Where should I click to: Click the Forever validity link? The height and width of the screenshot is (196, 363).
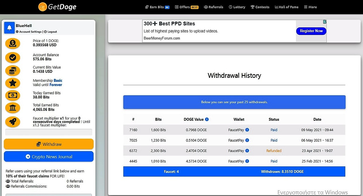tap(56, 85)
